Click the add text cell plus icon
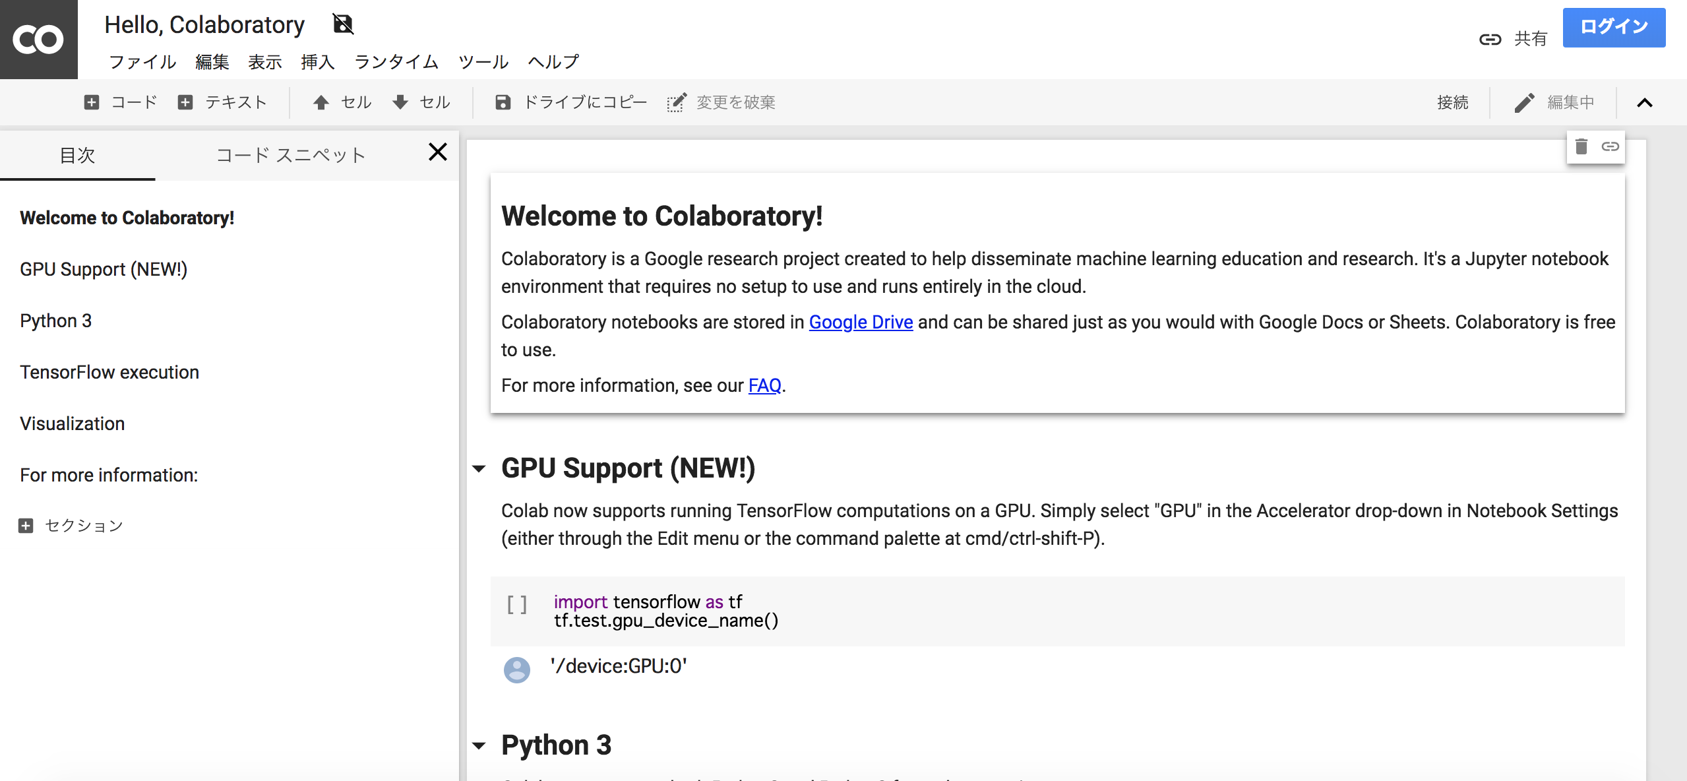This screenshot has width=1687, height=781. 185,102
